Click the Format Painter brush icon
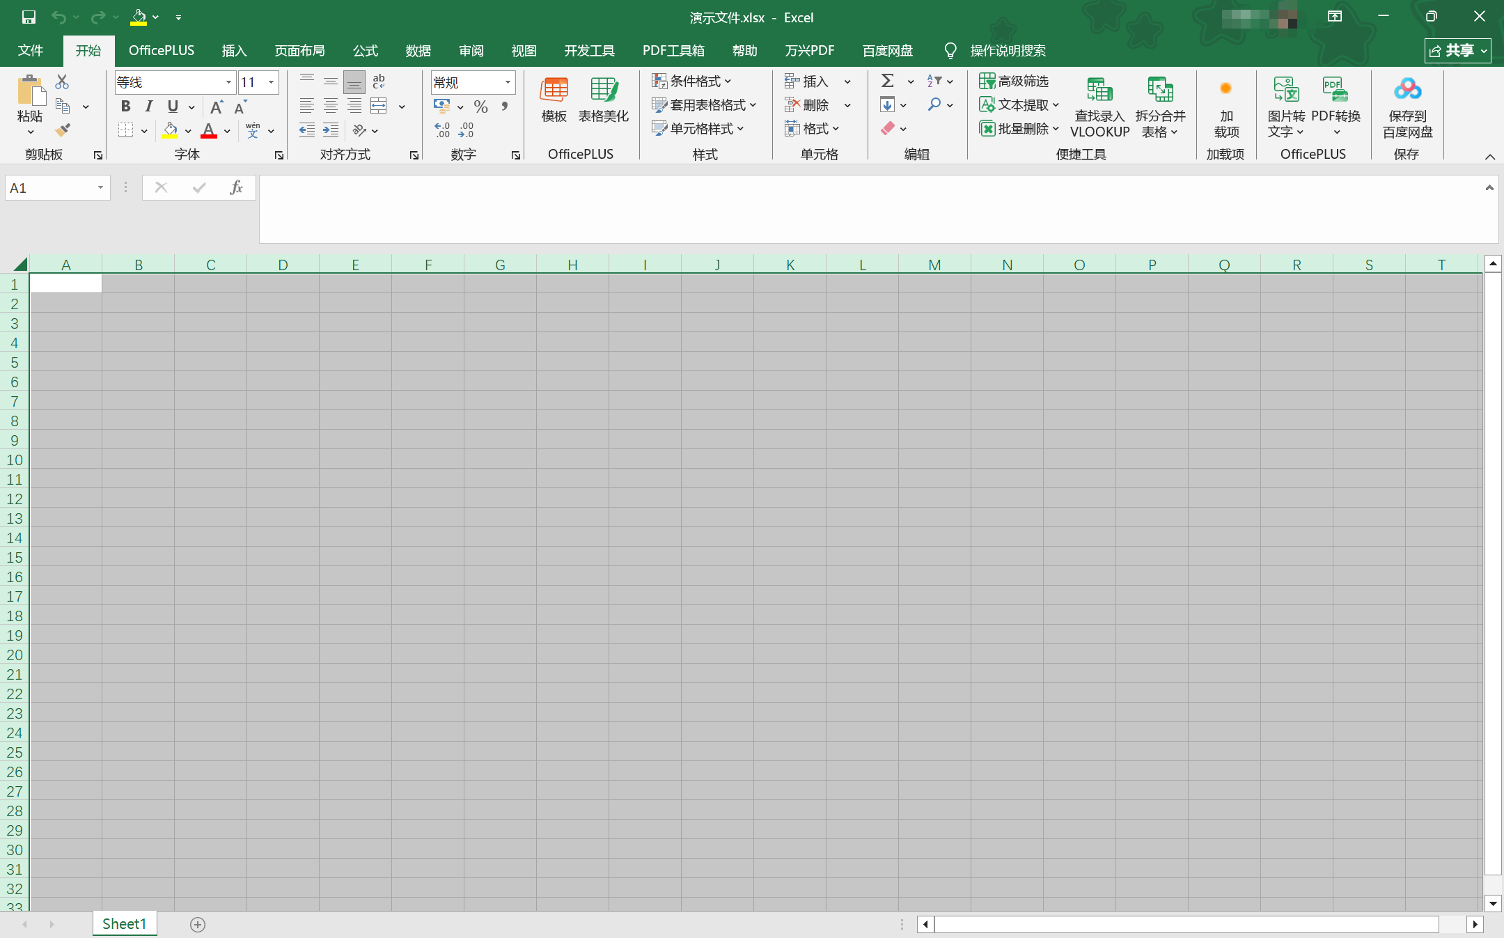Viewport: 1504px width, 938px height. point(63,130)
